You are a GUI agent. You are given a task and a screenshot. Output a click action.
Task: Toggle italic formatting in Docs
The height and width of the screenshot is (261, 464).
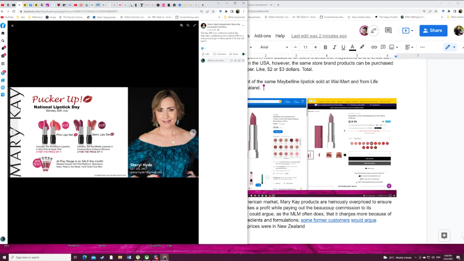tap(334, 47)
